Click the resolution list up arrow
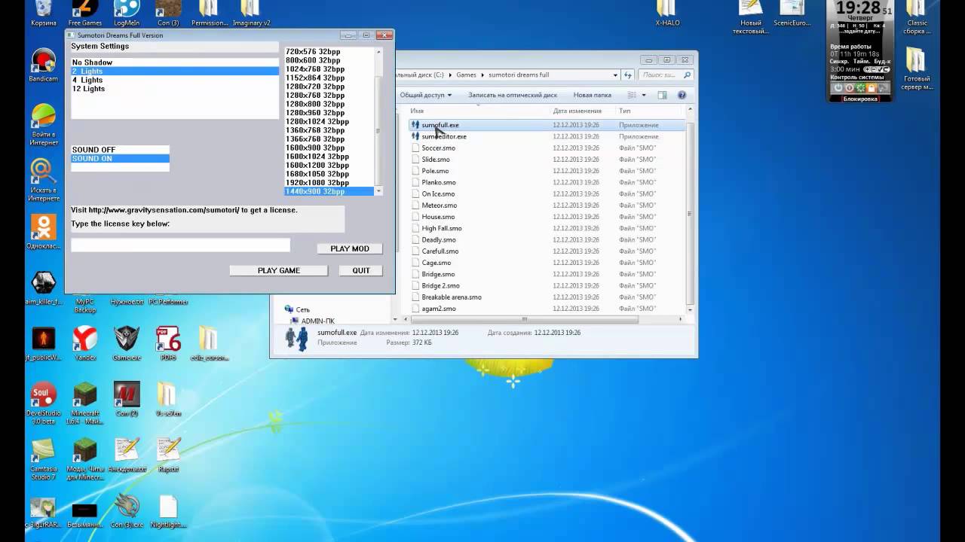 (378, 52)
